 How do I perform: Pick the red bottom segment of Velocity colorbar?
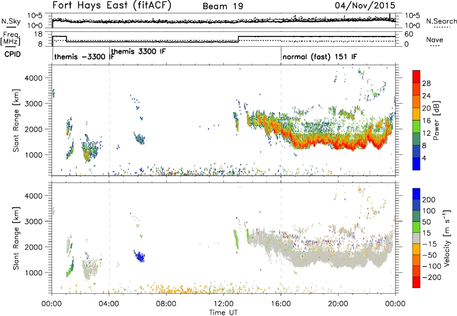416,282
